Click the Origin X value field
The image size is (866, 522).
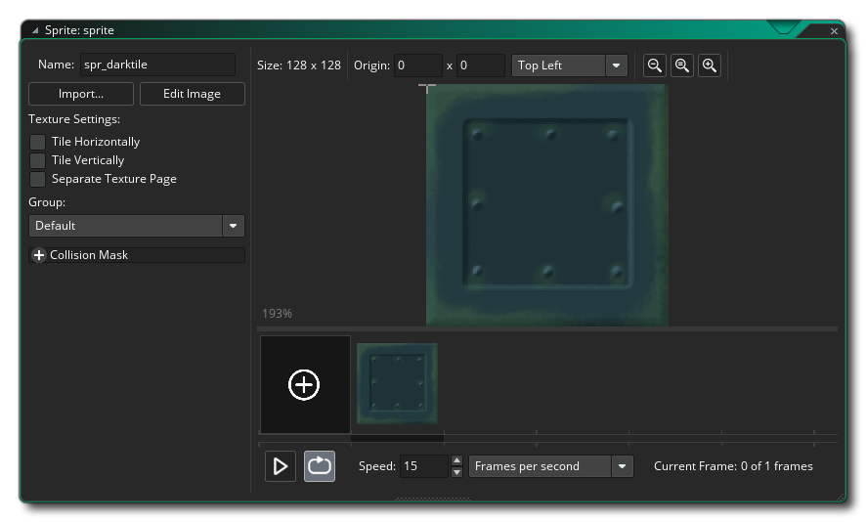point(418,65)
